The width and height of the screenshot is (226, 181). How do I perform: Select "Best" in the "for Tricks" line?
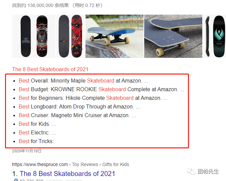pyautogui.click(x=24, y=141)
